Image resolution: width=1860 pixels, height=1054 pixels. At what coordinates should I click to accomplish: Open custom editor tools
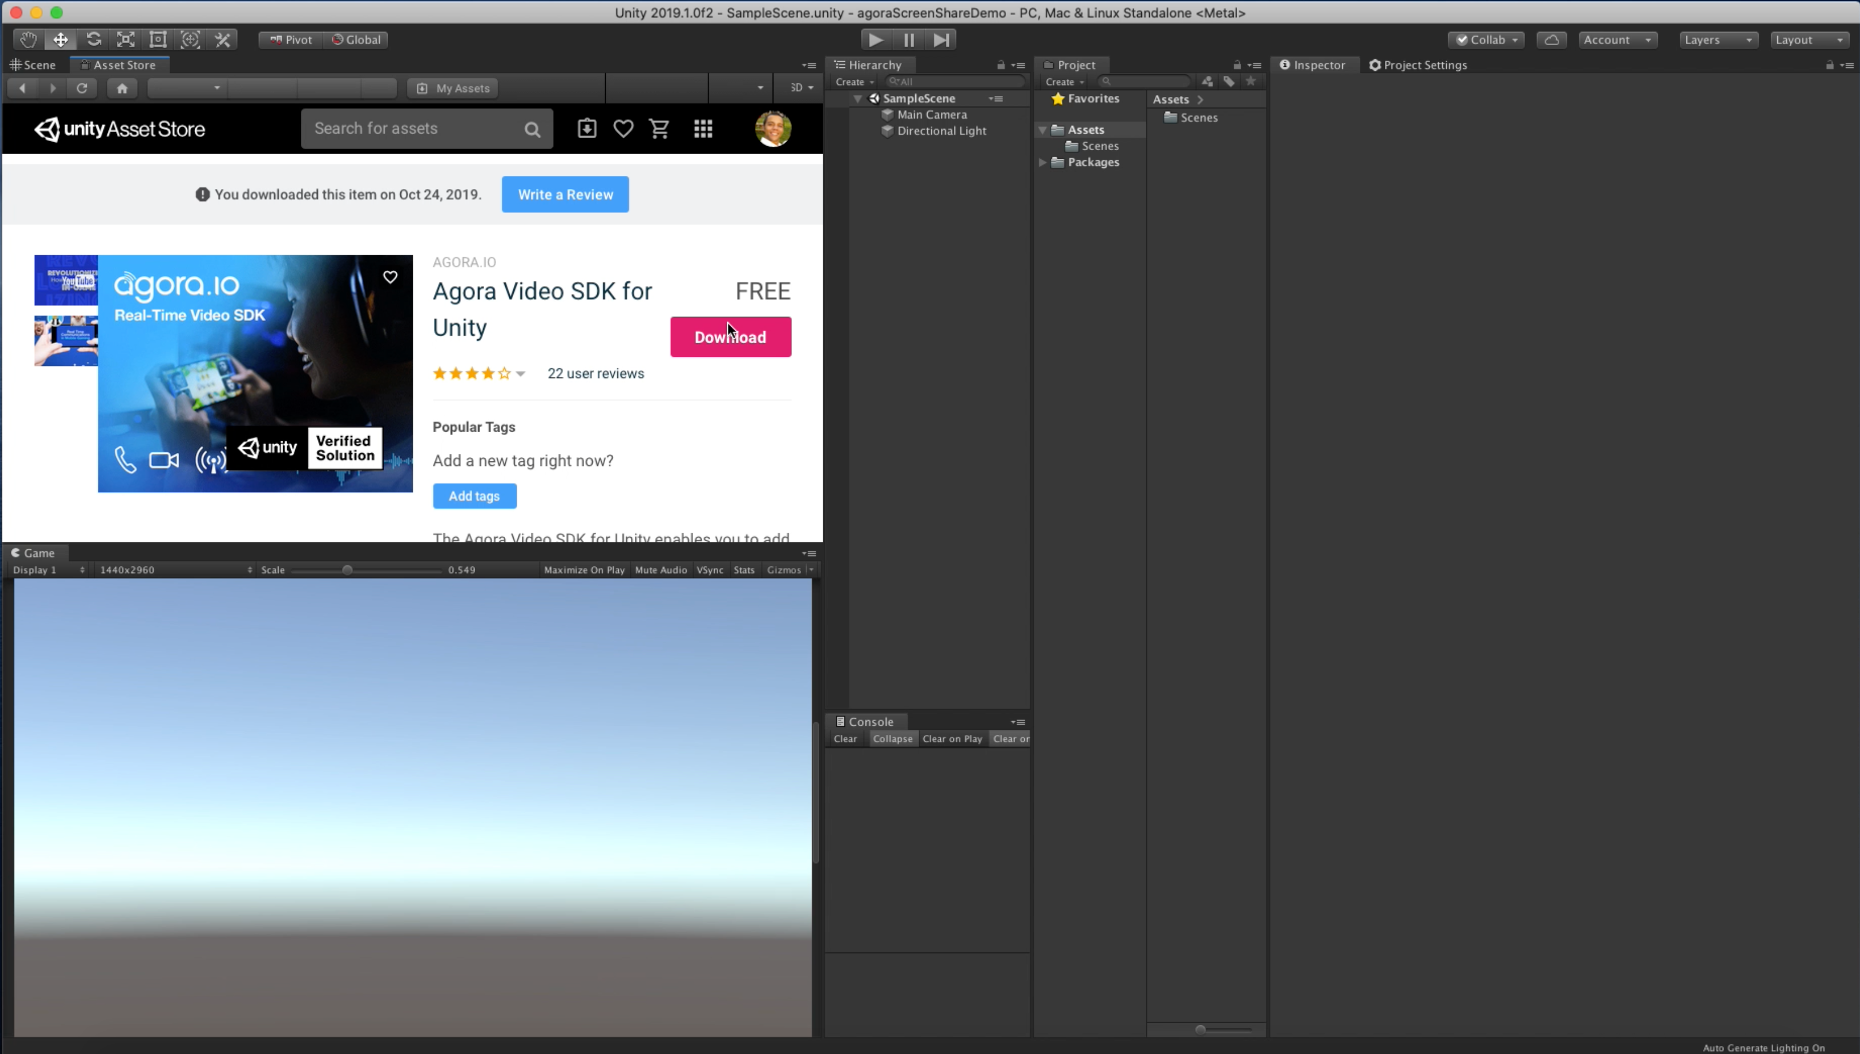(223, 40)
